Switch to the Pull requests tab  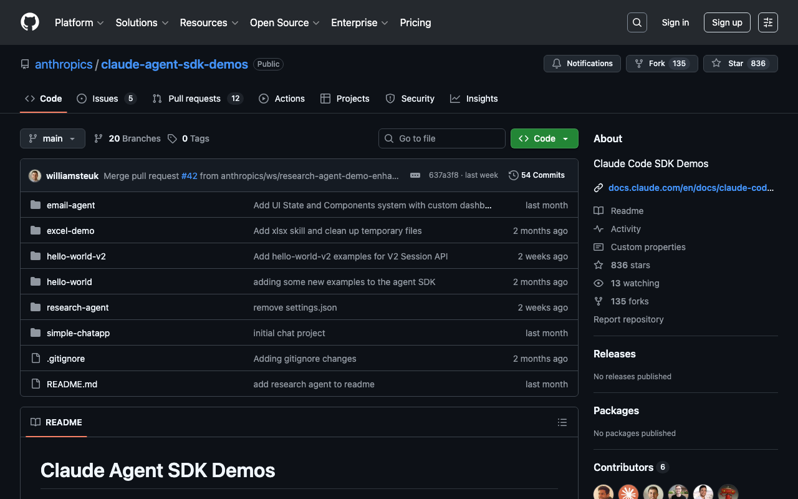194,99
